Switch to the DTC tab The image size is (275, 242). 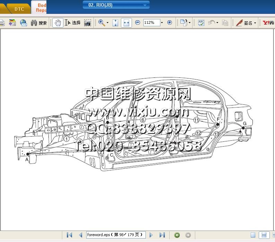[x=19, y=9]
